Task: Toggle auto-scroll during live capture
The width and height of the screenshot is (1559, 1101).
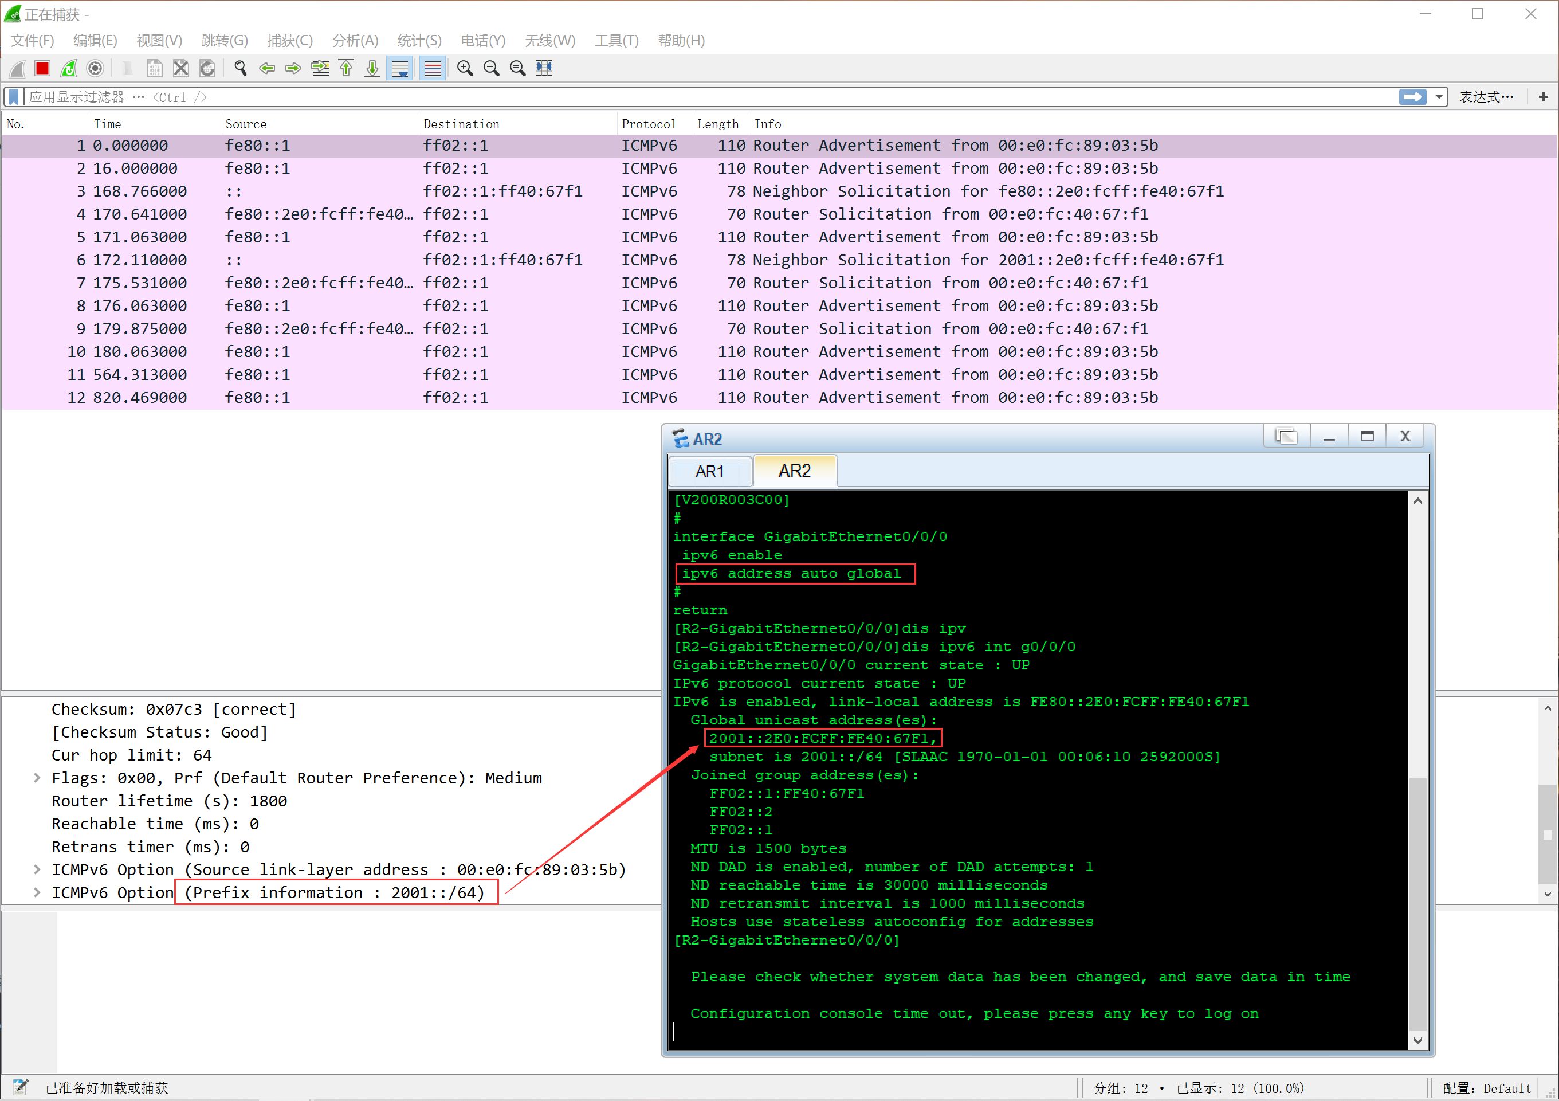Action: coord(400,69)
